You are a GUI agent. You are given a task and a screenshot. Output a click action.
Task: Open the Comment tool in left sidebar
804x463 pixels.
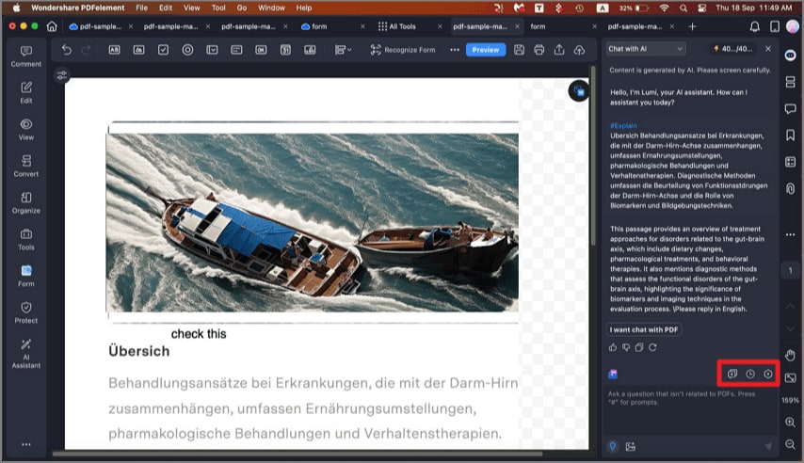(26, 56)
